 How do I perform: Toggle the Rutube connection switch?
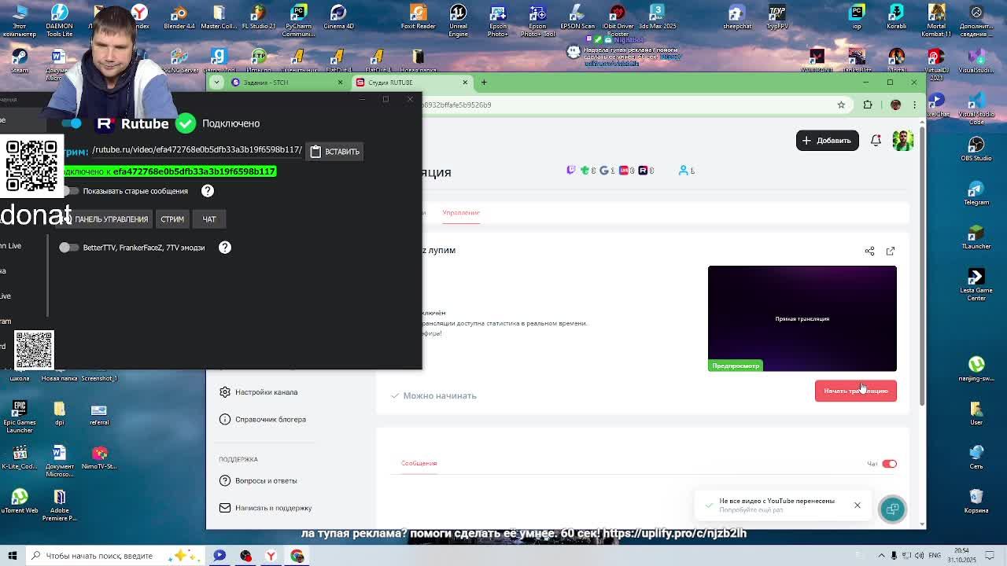[x=72, y=123]
